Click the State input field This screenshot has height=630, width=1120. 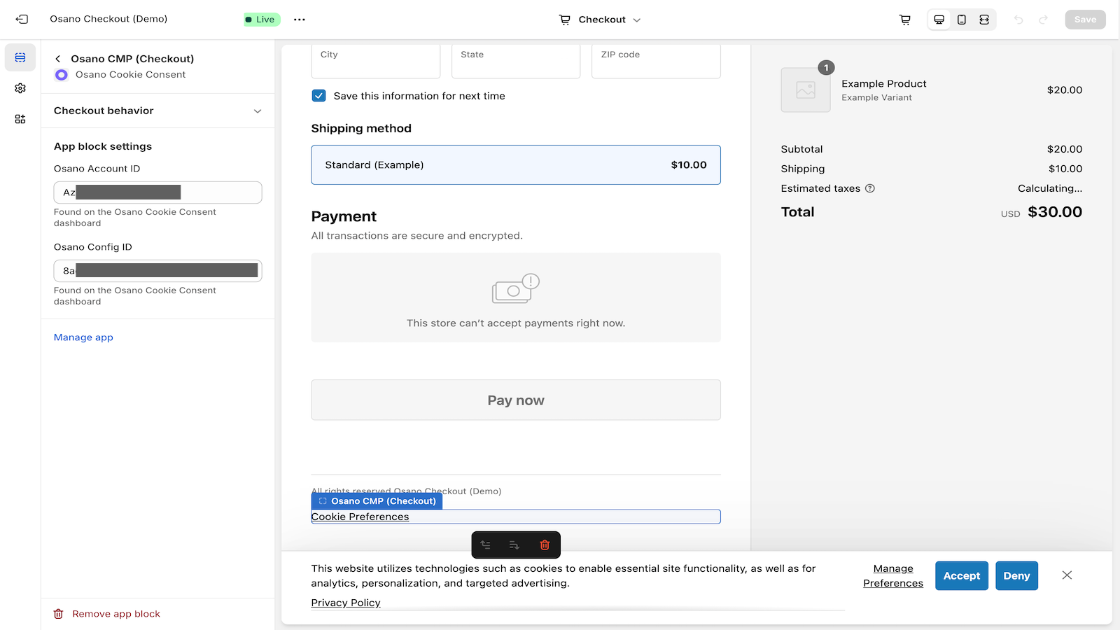pos(516,61)
